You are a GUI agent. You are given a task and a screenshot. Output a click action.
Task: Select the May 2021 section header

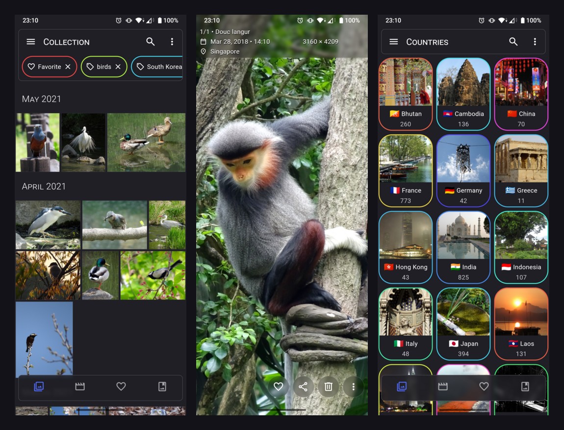pos(41,99)
